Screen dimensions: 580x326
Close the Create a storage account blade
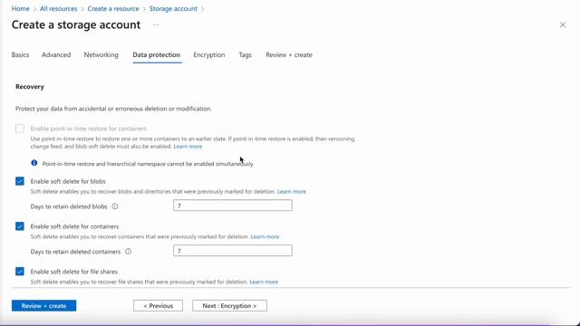pyautogui.click(x=563, y=24)
